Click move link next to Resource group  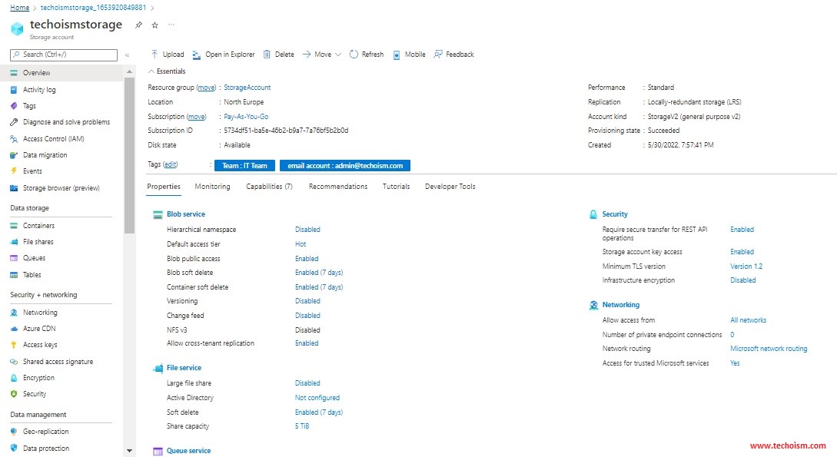coord(206,88)
